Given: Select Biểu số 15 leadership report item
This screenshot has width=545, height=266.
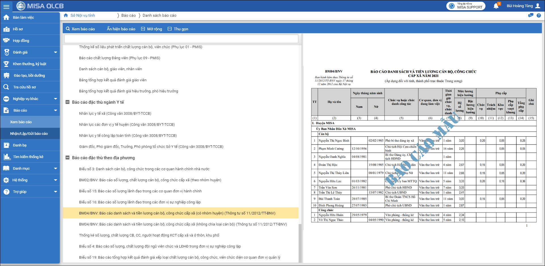Looking at the screenshot, I should click(140, 191).
